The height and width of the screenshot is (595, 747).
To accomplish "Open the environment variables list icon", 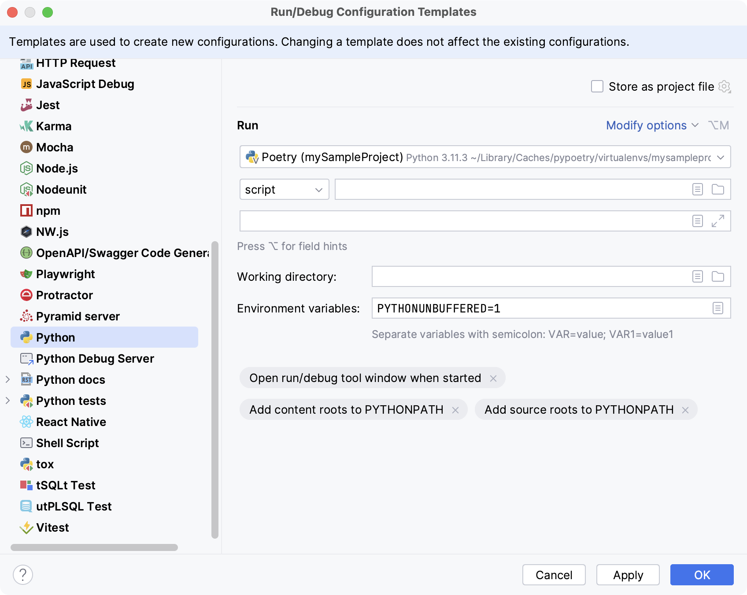I will (x=719, y=308).
